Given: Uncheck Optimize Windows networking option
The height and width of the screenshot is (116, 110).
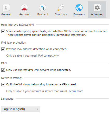Looking at the screenshot, I should coord(3,84).
